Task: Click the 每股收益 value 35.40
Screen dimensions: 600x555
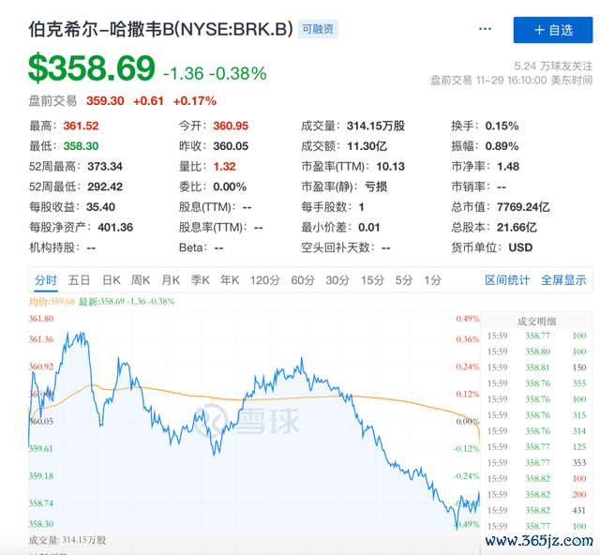Action: [100, 207]
